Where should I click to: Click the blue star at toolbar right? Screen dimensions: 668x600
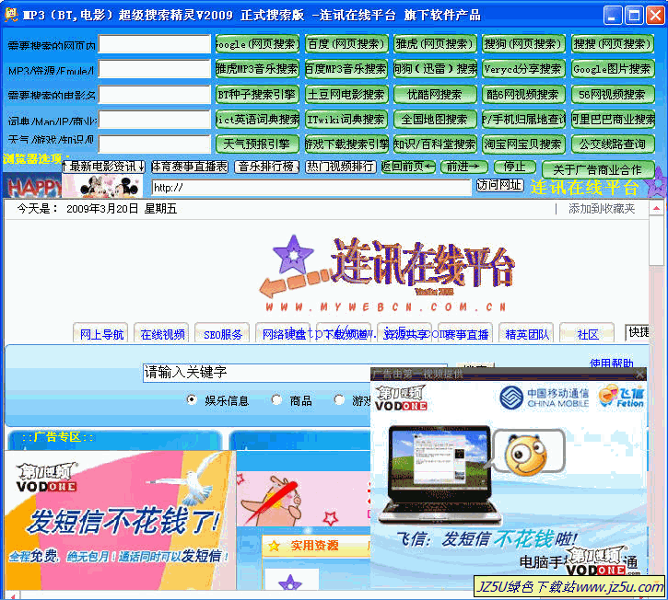[x=654, y=187]
